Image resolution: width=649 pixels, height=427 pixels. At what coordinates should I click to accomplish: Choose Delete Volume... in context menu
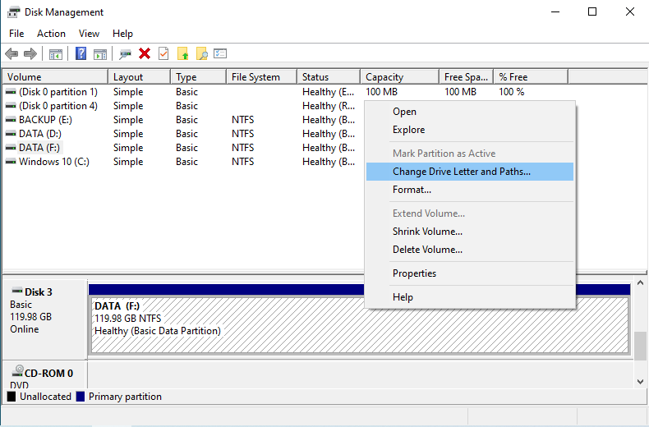point(470,250)
